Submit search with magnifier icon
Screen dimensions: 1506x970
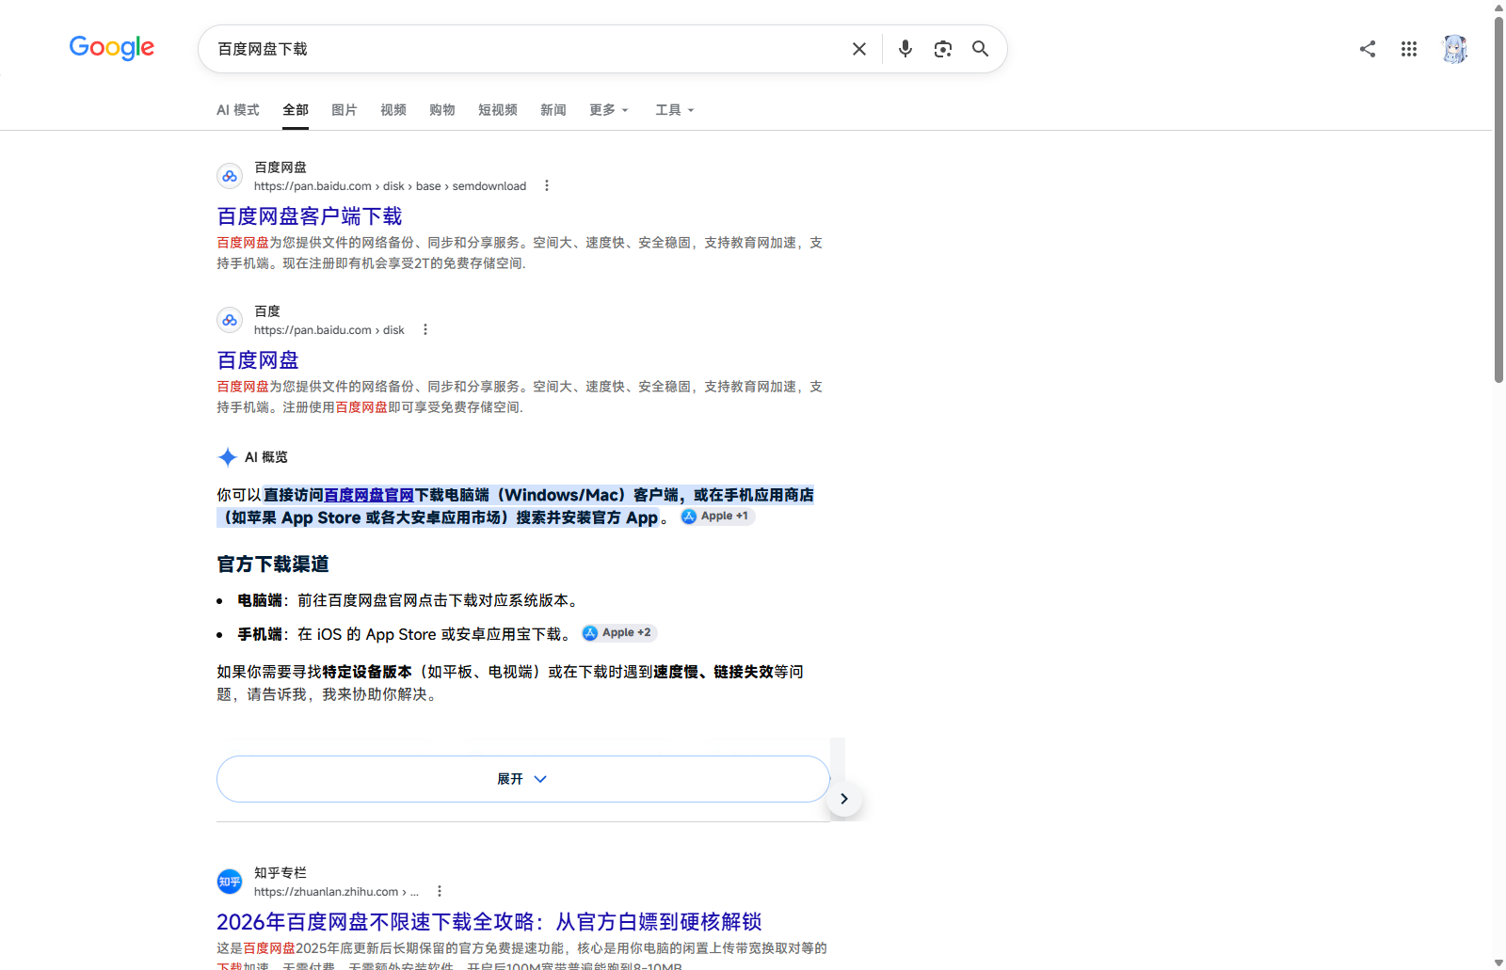point(981,49)
